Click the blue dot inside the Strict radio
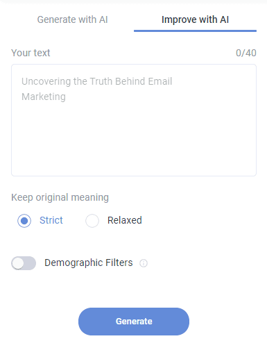Viewport: 267px width, 341px height. 24,221
